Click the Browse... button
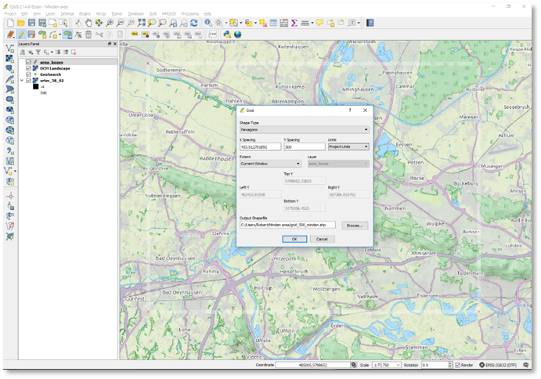This screenshot has height=379, width=541. [x=355, y=225]
